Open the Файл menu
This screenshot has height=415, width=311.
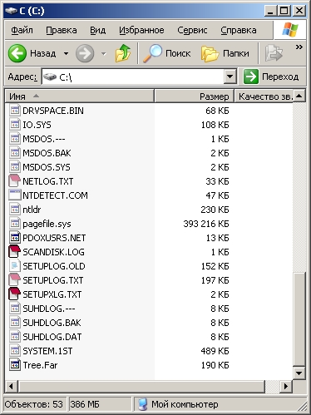(22, 30)
